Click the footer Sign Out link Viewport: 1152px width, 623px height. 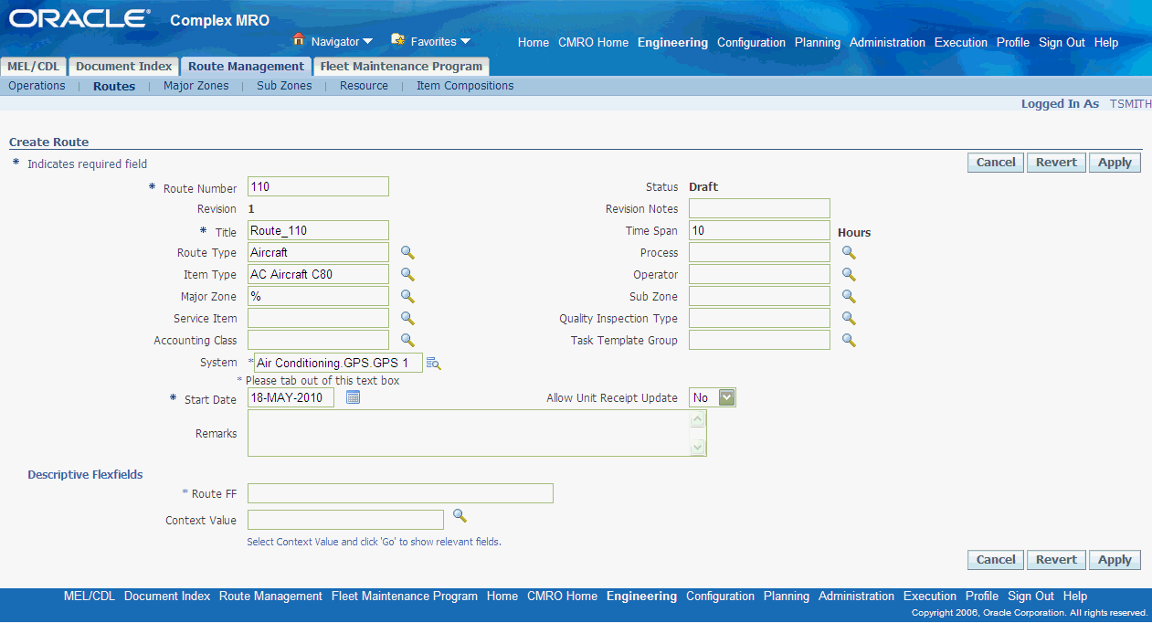click(1030, 597)
